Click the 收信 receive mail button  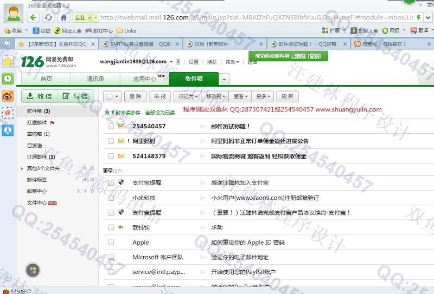point(39,96)
